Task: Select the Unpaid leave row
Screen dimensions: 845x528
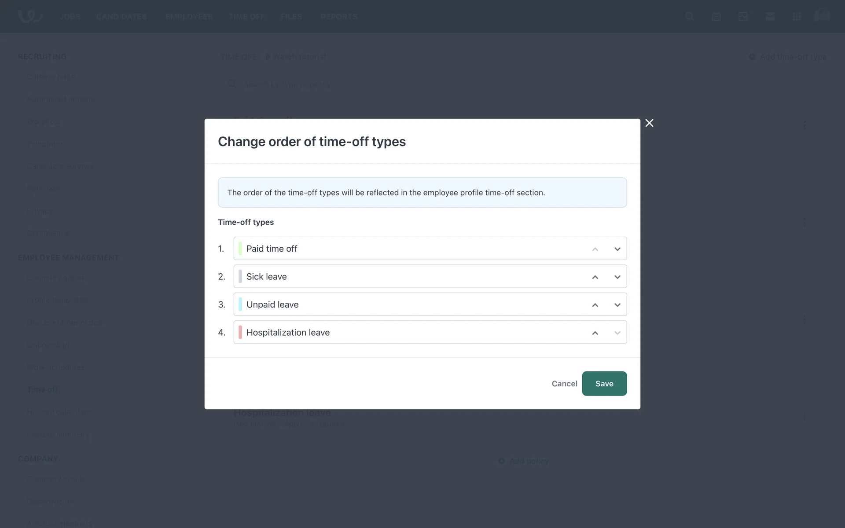Action: pos(396,304)
